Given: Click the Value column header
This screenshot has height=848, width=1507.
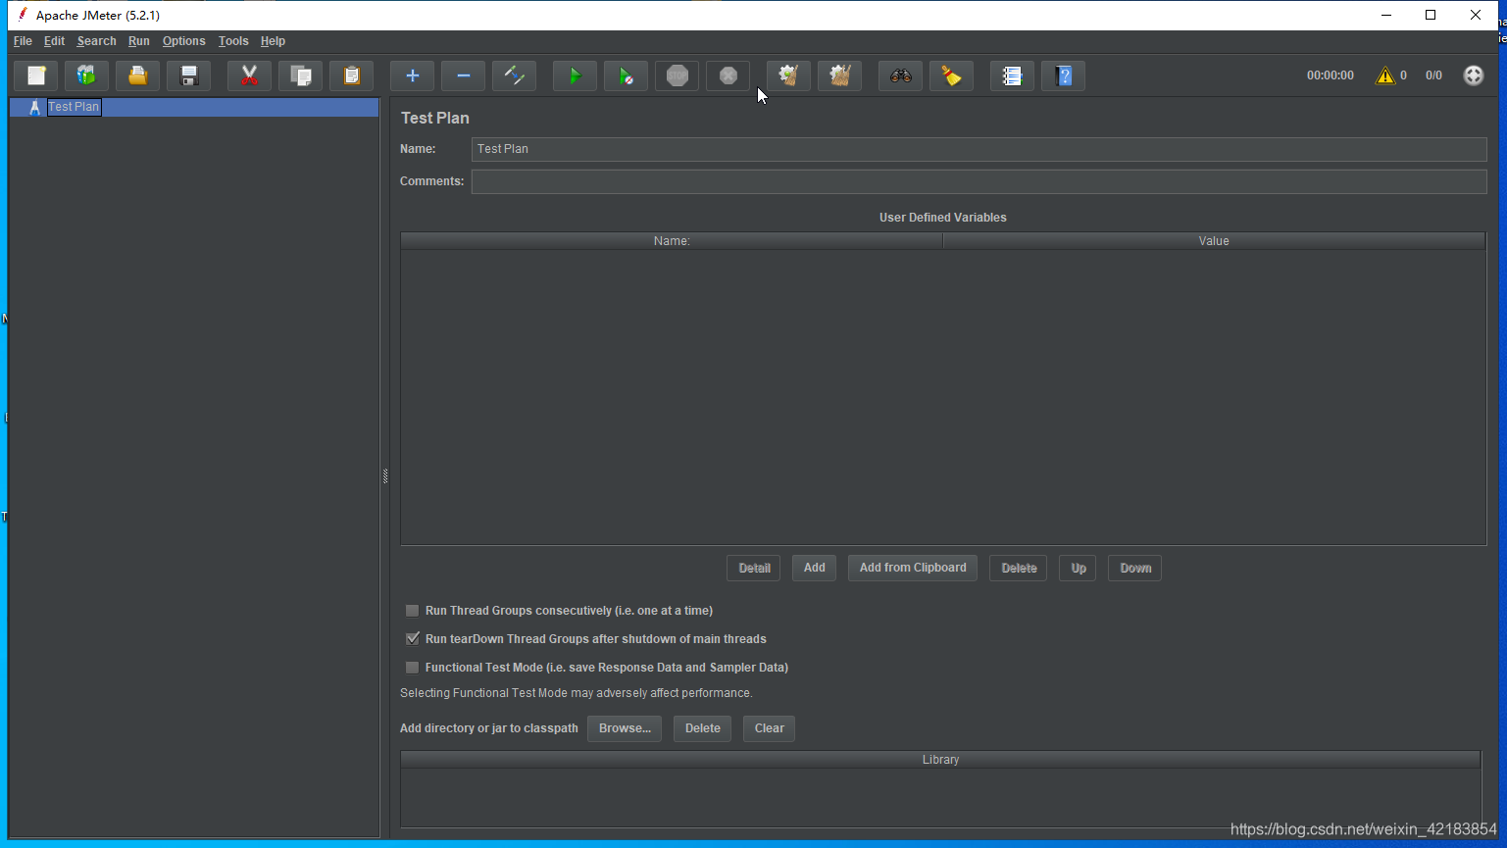Looking at the screenshot, I should (x=1214, y=241).
